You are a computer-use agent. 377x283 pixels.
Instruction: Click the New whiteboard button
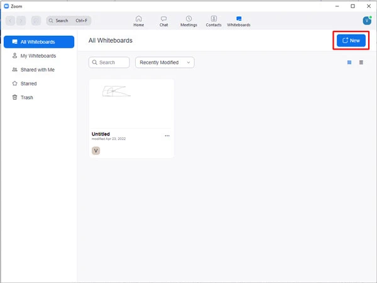[x=351, y=40]
